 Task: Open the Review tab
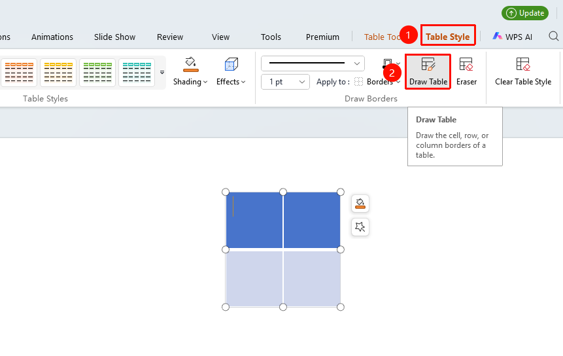(x=170, y=37)
